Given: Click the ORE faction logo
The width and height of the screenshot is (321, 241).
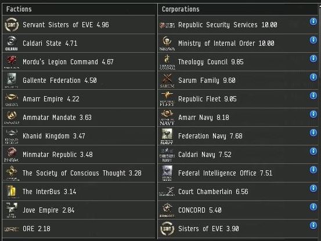Looking at the screenshot, I should [12, 229].
